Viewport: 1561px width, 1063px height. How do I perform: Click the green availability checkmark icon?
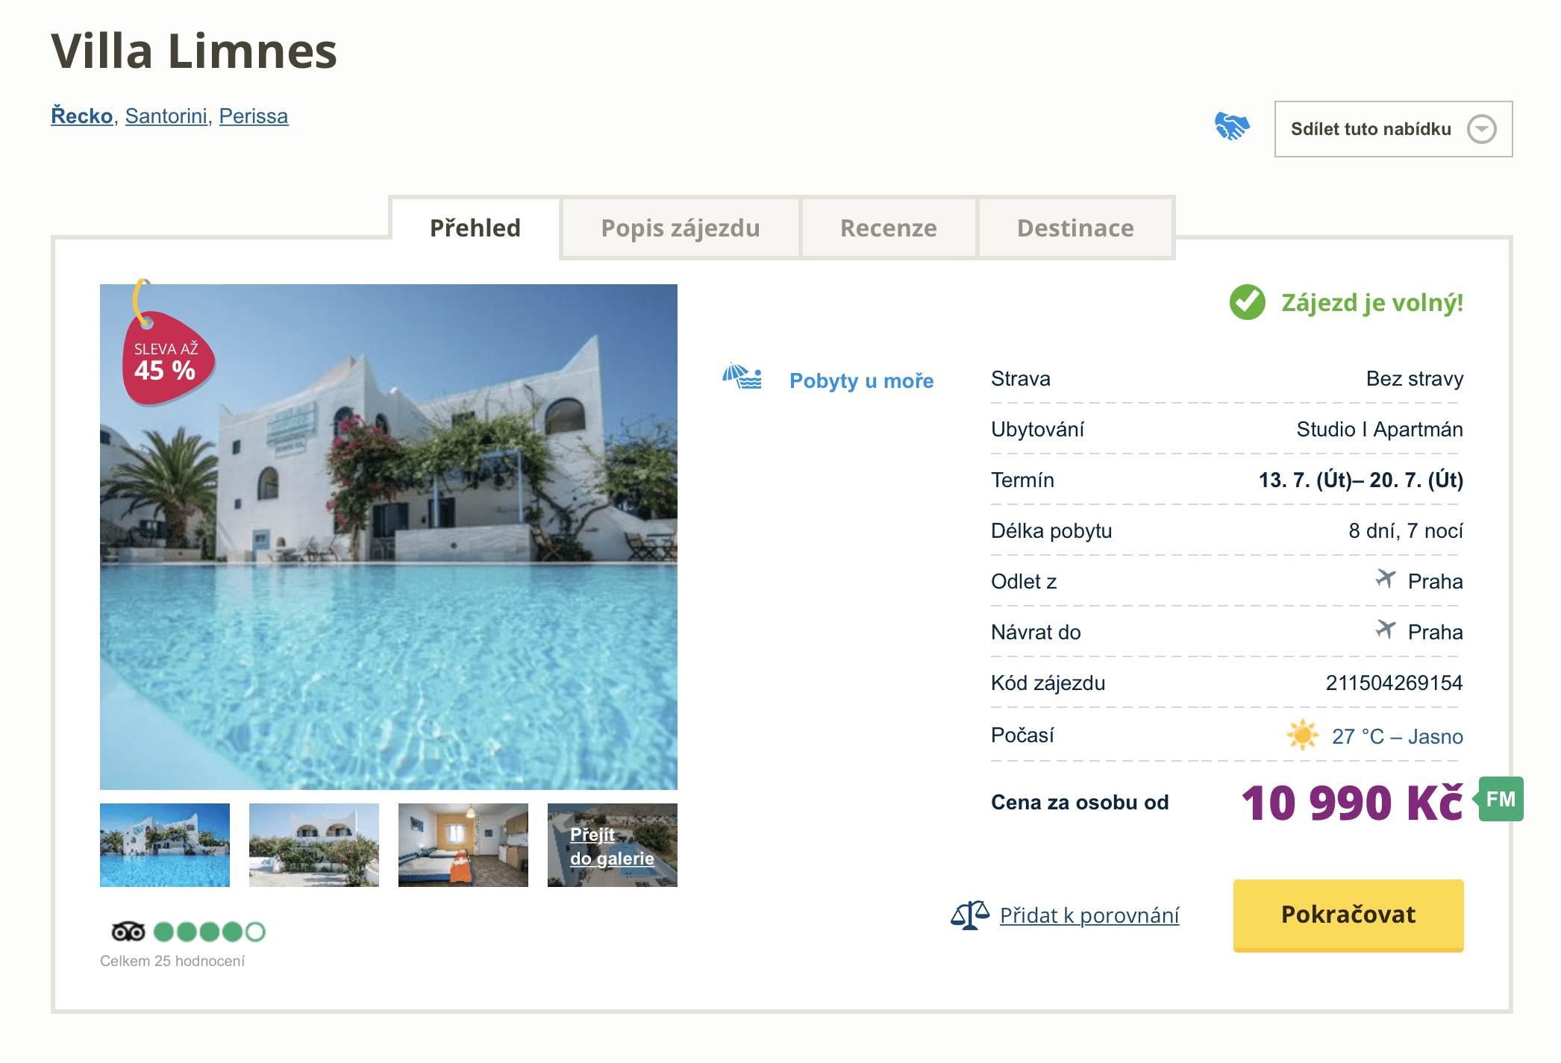pyautogui.click(x=1247, y=302)
